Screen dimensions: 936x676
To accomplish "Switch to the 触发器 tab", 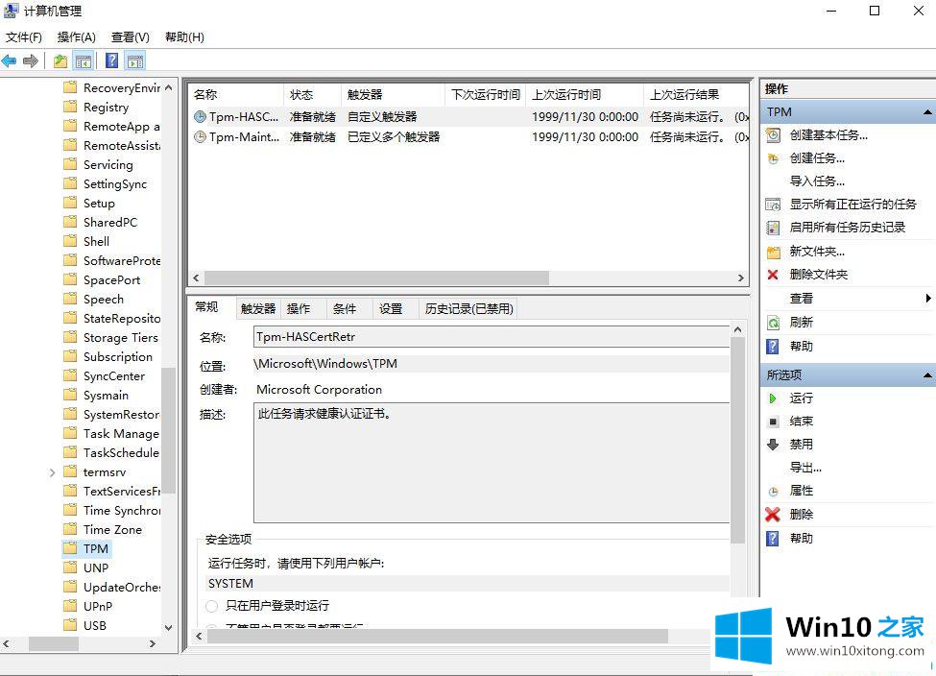I will pos(258,309).
